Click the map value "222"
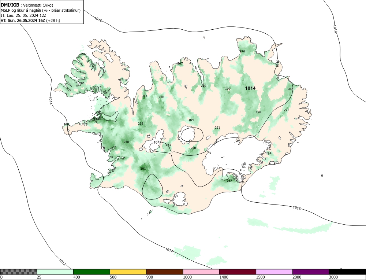 287,110
